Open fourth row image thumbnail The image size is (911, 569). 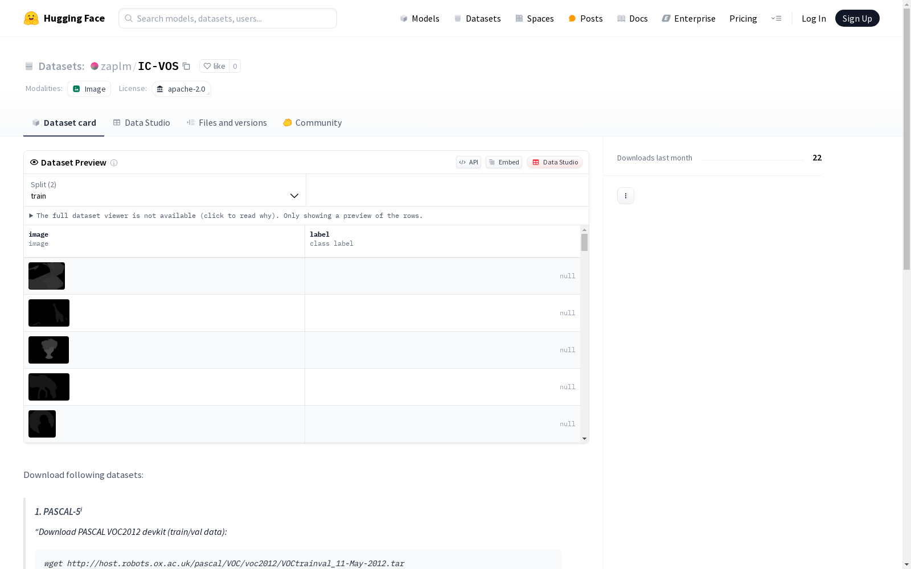49,387
